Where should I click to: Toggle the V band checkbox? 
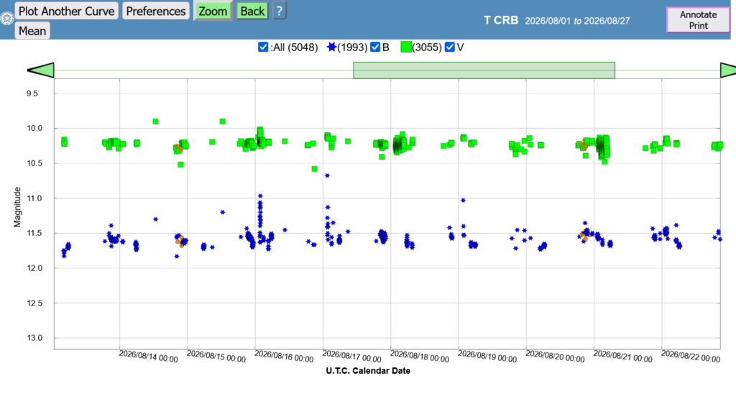click(x=450, y=47)
